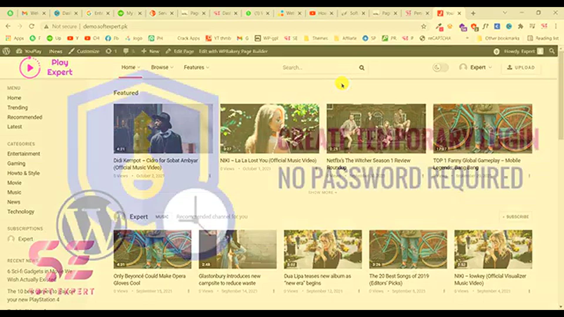Open the YouPlay dashboard menu in admin bar
This screenshot has width=564, height=317.
click(x=29, y=51)
